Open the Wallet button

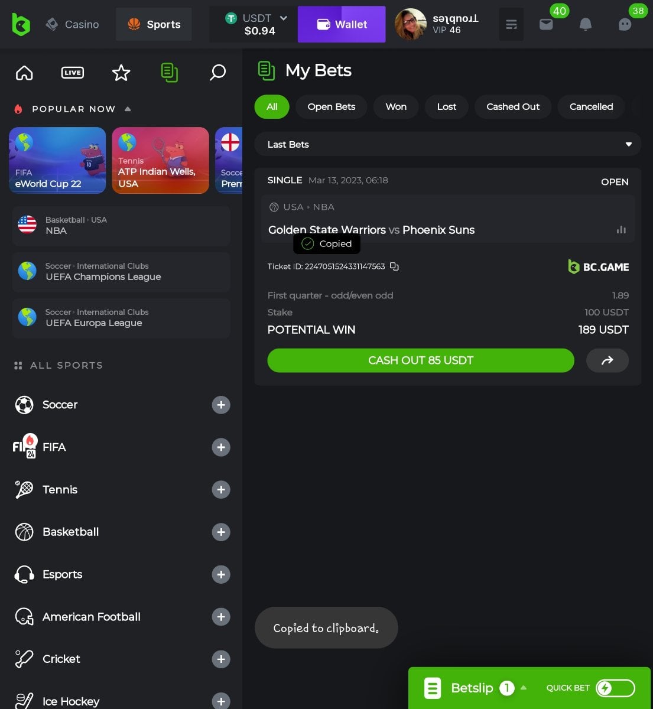342,24
